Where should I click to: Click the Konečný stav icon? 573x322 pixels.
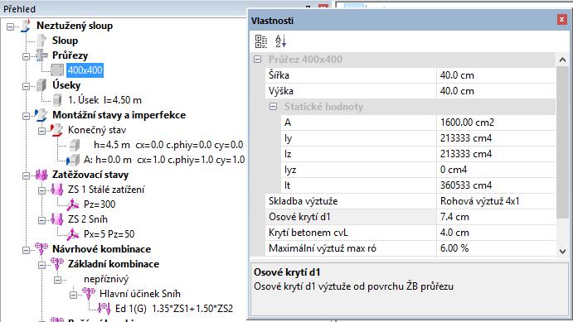pos(56,130)
